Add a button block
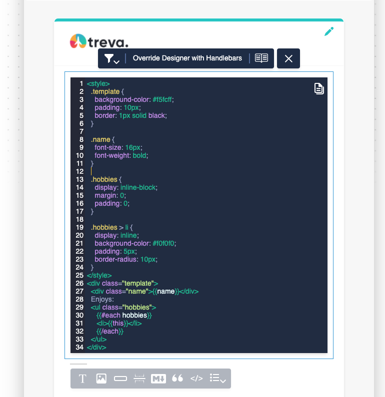385x397 pixels. point(120,379)
